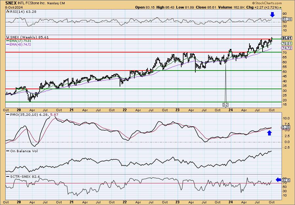
Task: Select the EMA(43) 74.72 legend text
Action: (x=20, y=44)
